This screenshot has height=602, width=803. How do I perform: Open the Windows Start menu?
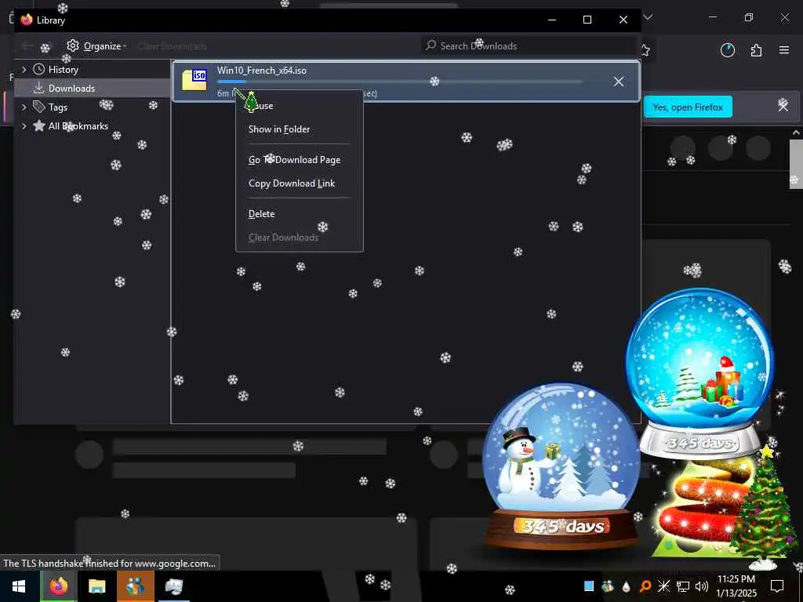19,586
